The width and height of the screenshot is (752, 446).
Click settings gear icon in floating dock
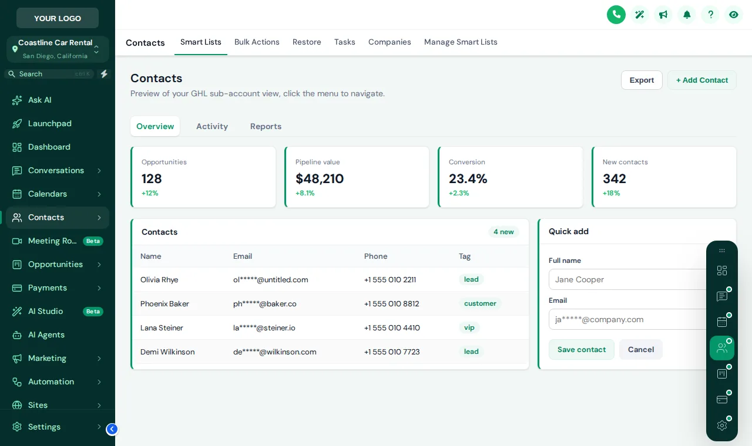tap(722, 425)
